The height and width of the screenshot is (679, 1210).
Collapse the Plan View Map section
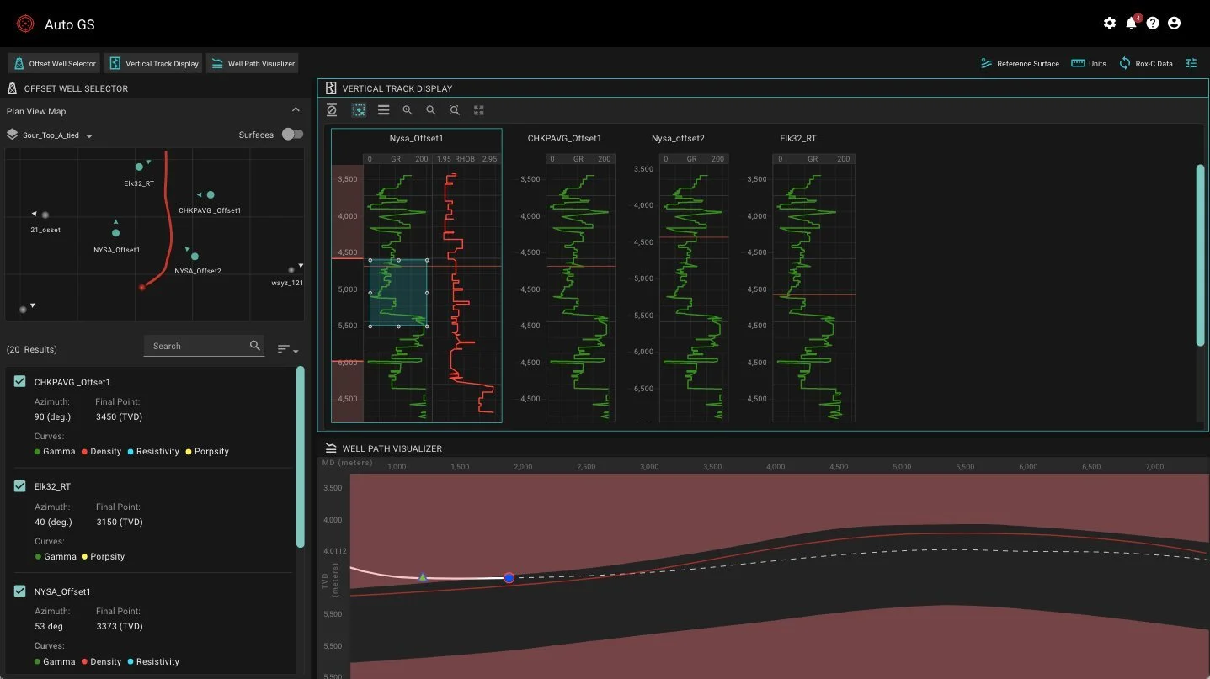(296, 110)
